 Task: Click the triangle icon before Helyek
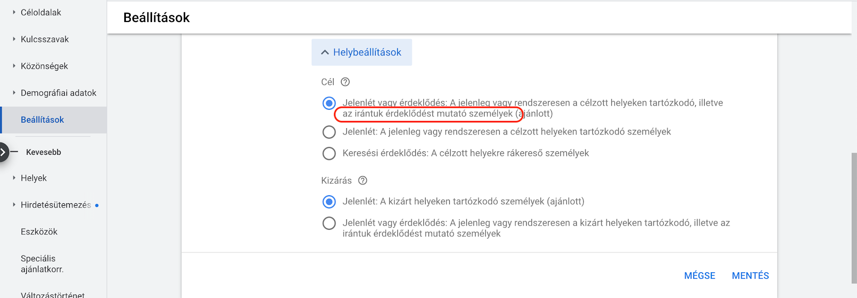pos(14,178)
